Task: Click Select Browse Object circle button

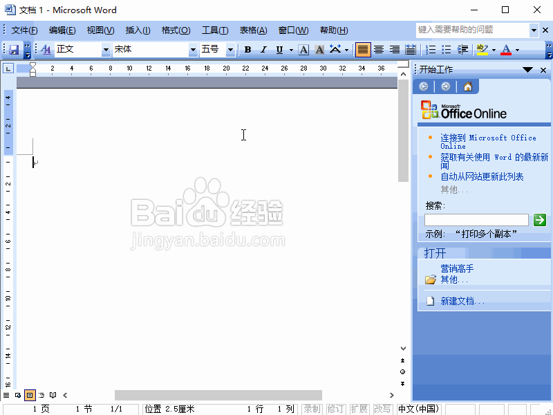Action: coord(403,372)
